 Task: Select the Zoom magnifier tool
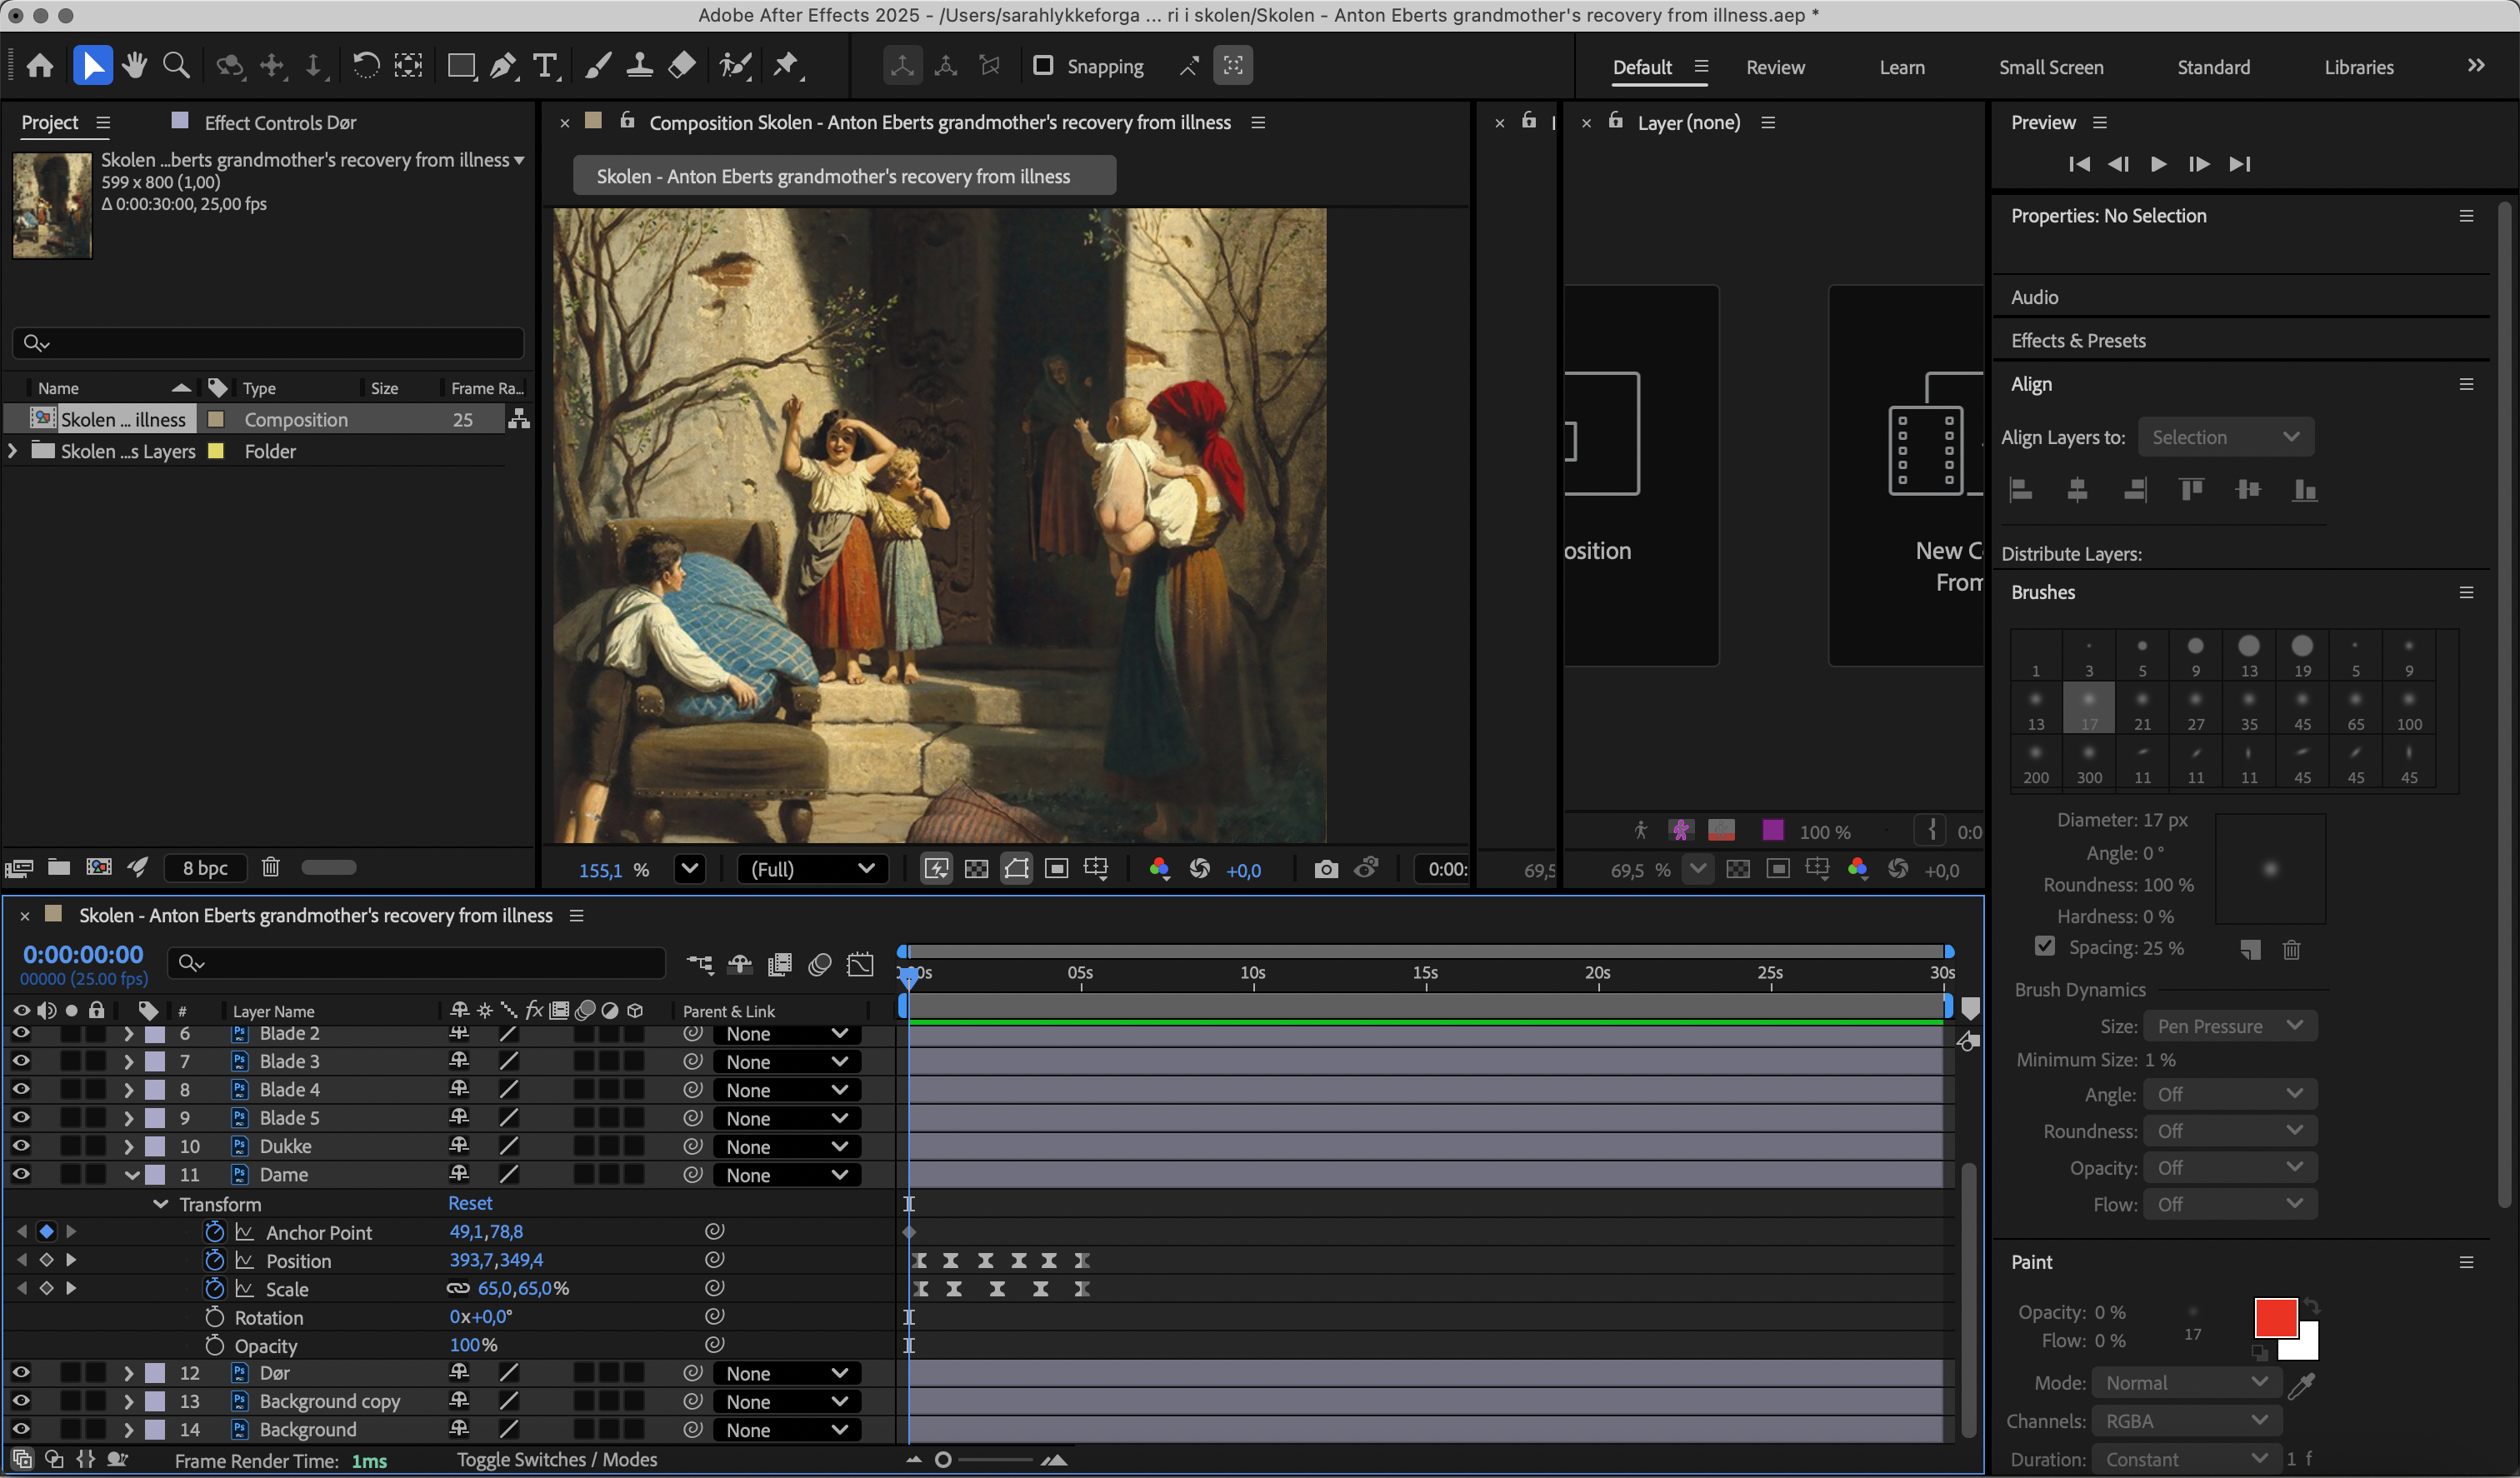[x=176, y=66]
